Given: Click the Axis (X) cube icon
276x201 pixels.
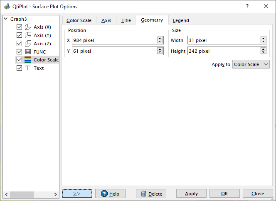Looking at the screenshot, I should 28,27.
